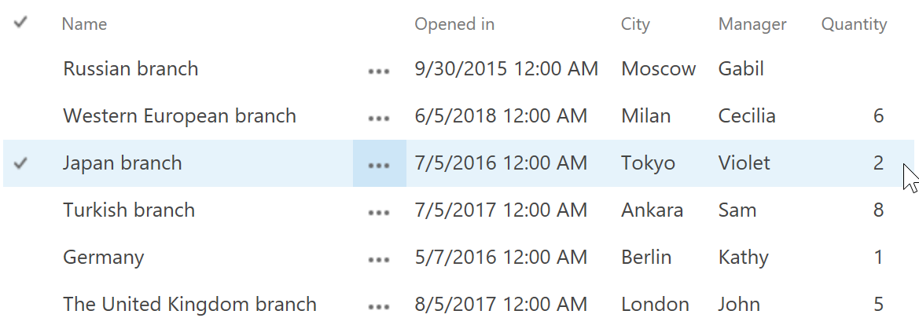
Task: Click the Quantity column header
Action: pos(854,24)
